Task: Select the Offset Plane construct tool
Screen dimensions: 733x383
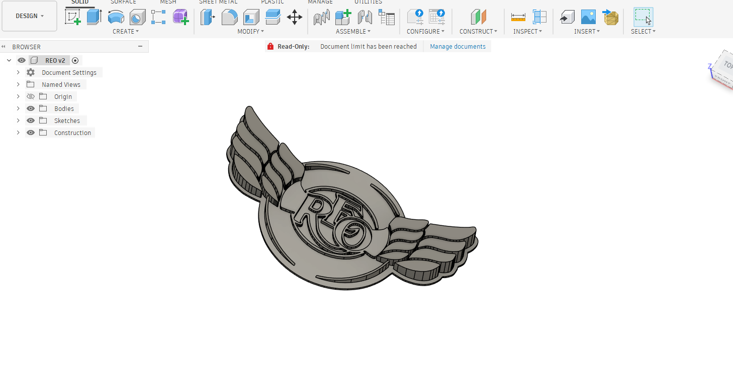Action: (478, 17)
